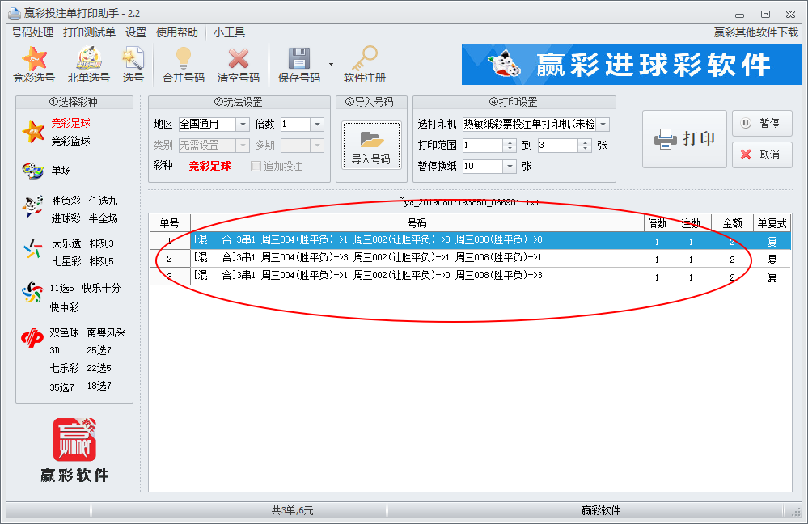This screenshot has width=808, height=524.
Task: Click the star icon beside 竞彩足球
Action: pos(33,131)
